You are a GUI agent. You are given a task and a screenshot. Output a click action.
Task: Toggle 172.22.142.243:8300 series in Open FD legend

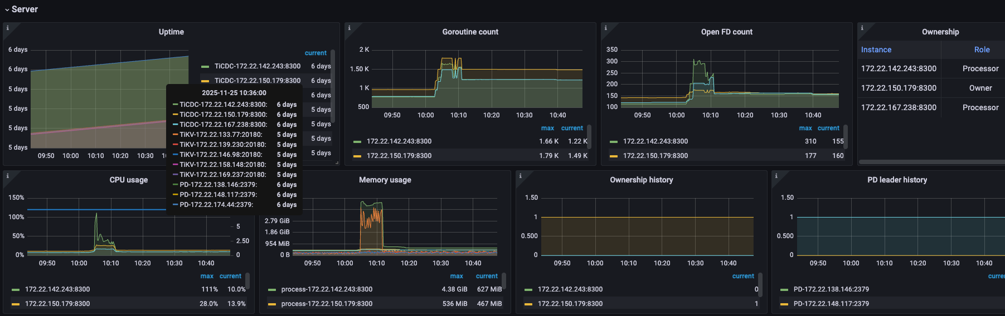click(x=655, y=141)
